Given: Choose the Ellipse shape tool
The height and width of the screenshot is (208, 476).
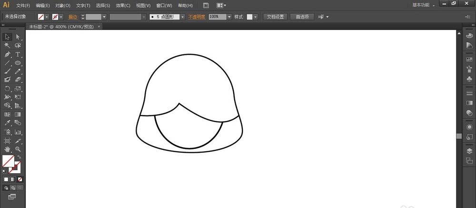Looking at the screenshot, I should [18, 63].
